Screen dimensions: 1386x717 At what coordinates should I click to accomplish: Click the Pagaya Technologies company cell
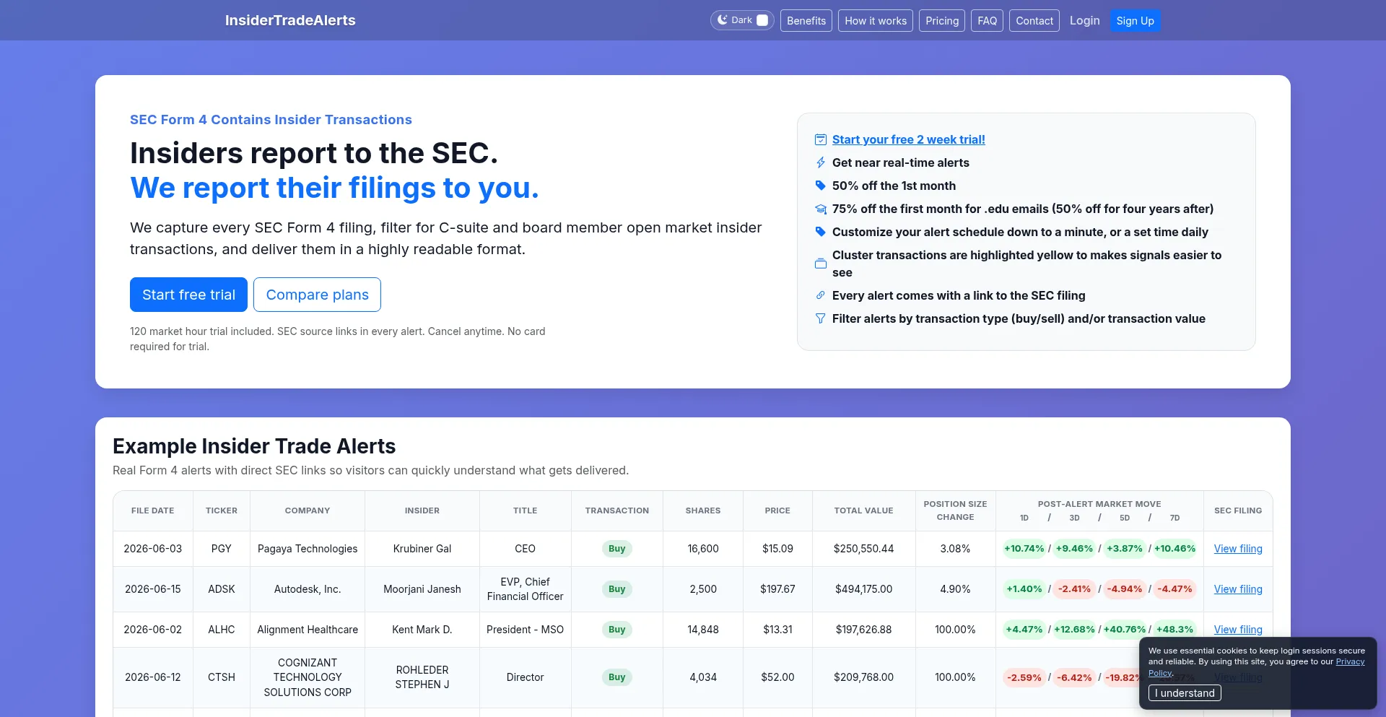pyautogui.click(x=308, y=549)
